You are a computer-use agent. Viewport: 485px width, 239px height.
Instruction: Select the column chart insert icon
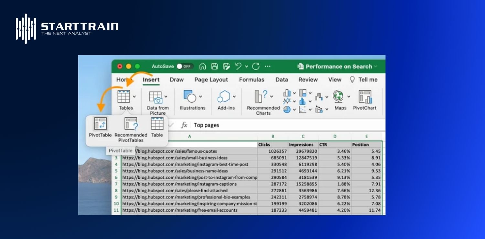click(x=287, y=93)
